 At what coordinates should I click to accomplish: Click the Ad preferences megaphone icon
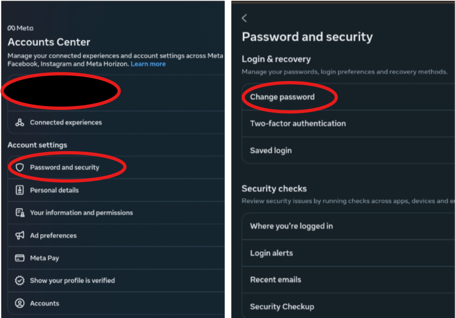click(x=20, y=235)
